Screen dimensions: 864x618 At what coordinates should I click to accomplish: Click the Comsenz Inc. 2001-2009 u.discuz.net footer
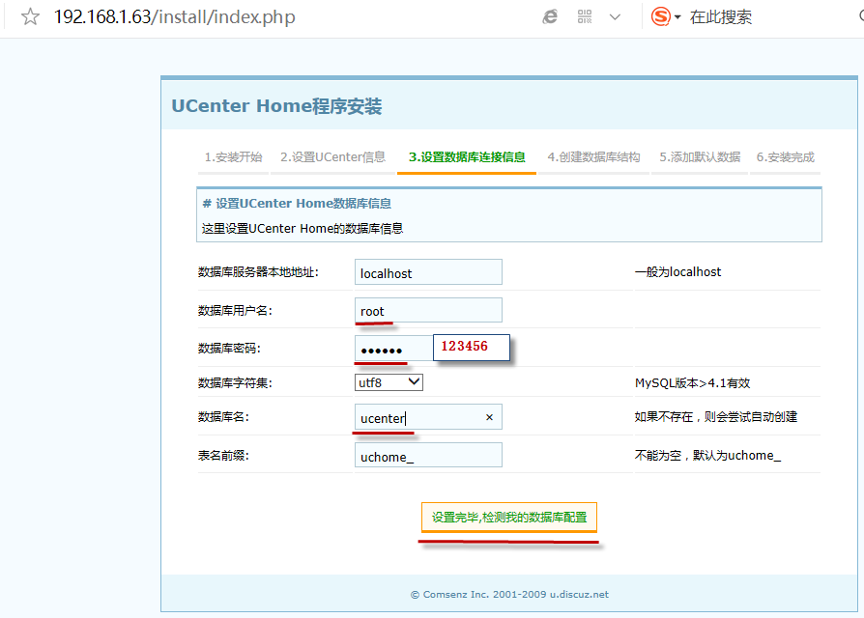click(x=509, y=594)
